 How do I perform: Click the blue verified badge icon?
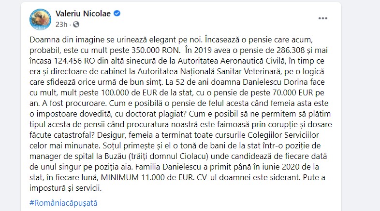(x=117, y=13)
